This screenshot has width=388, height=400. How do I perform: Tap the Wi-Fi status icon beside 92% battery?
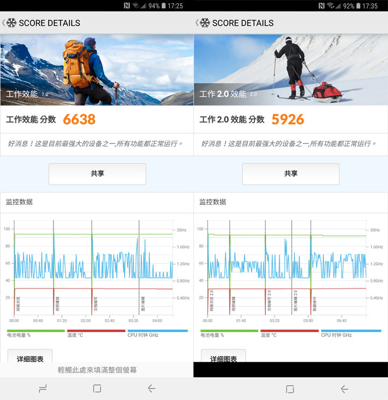pyautogui.click(x=330, y=6)
